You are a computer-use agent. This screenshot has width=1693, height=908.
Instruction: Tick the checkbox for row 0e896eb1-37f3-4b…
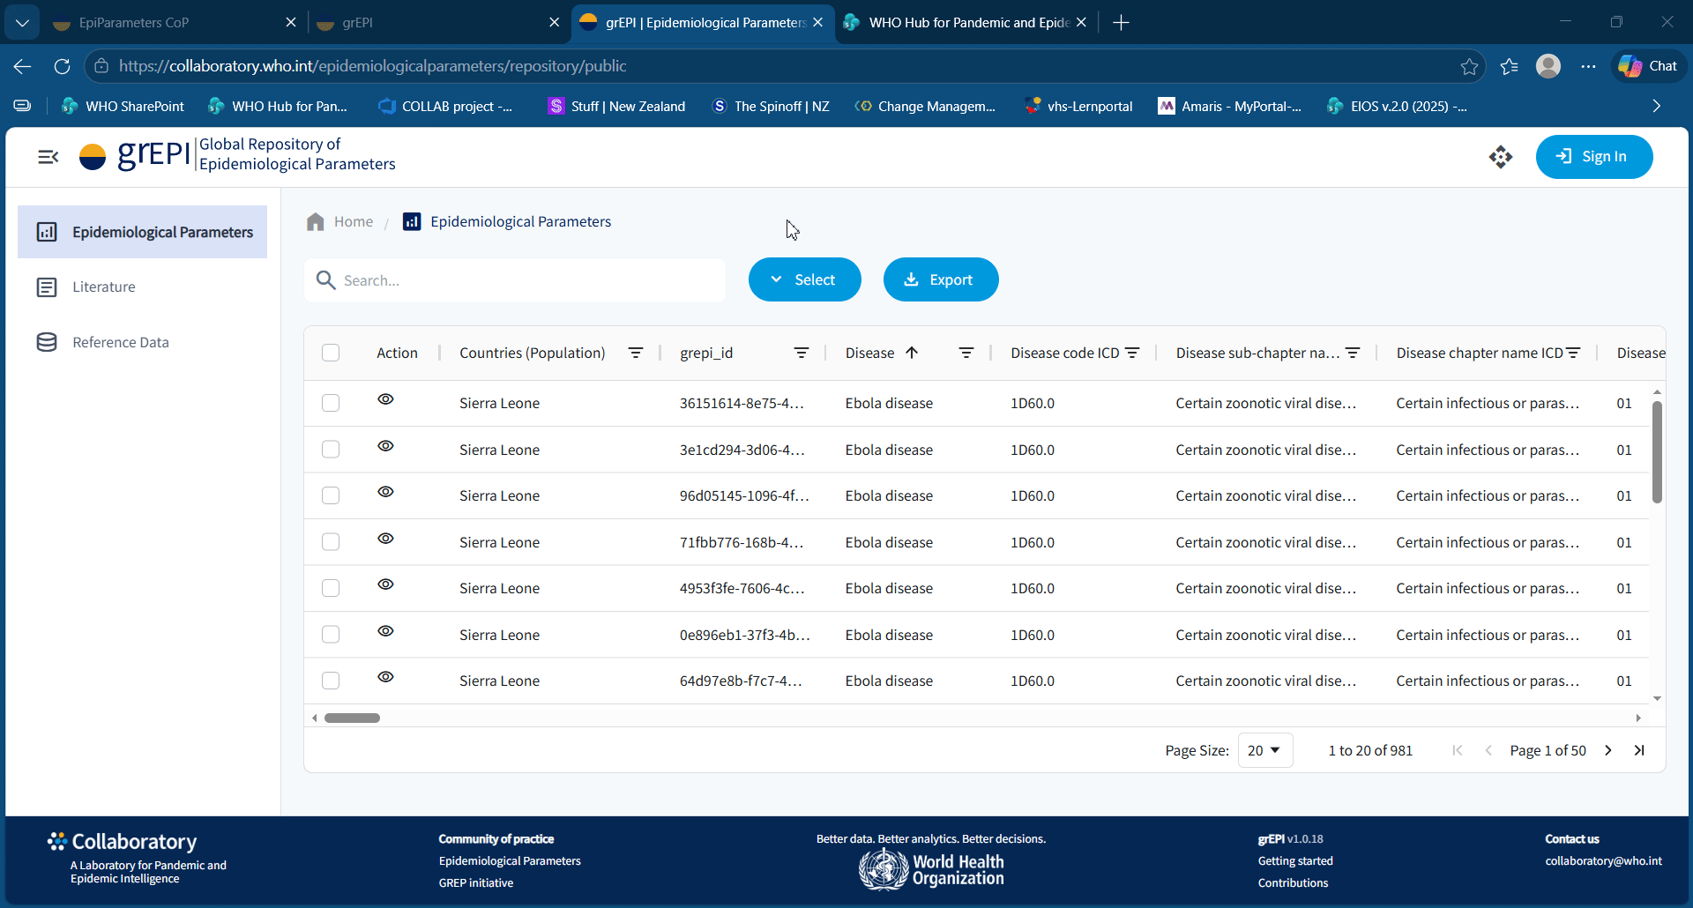pyautogui.click(x=331, y=635)
